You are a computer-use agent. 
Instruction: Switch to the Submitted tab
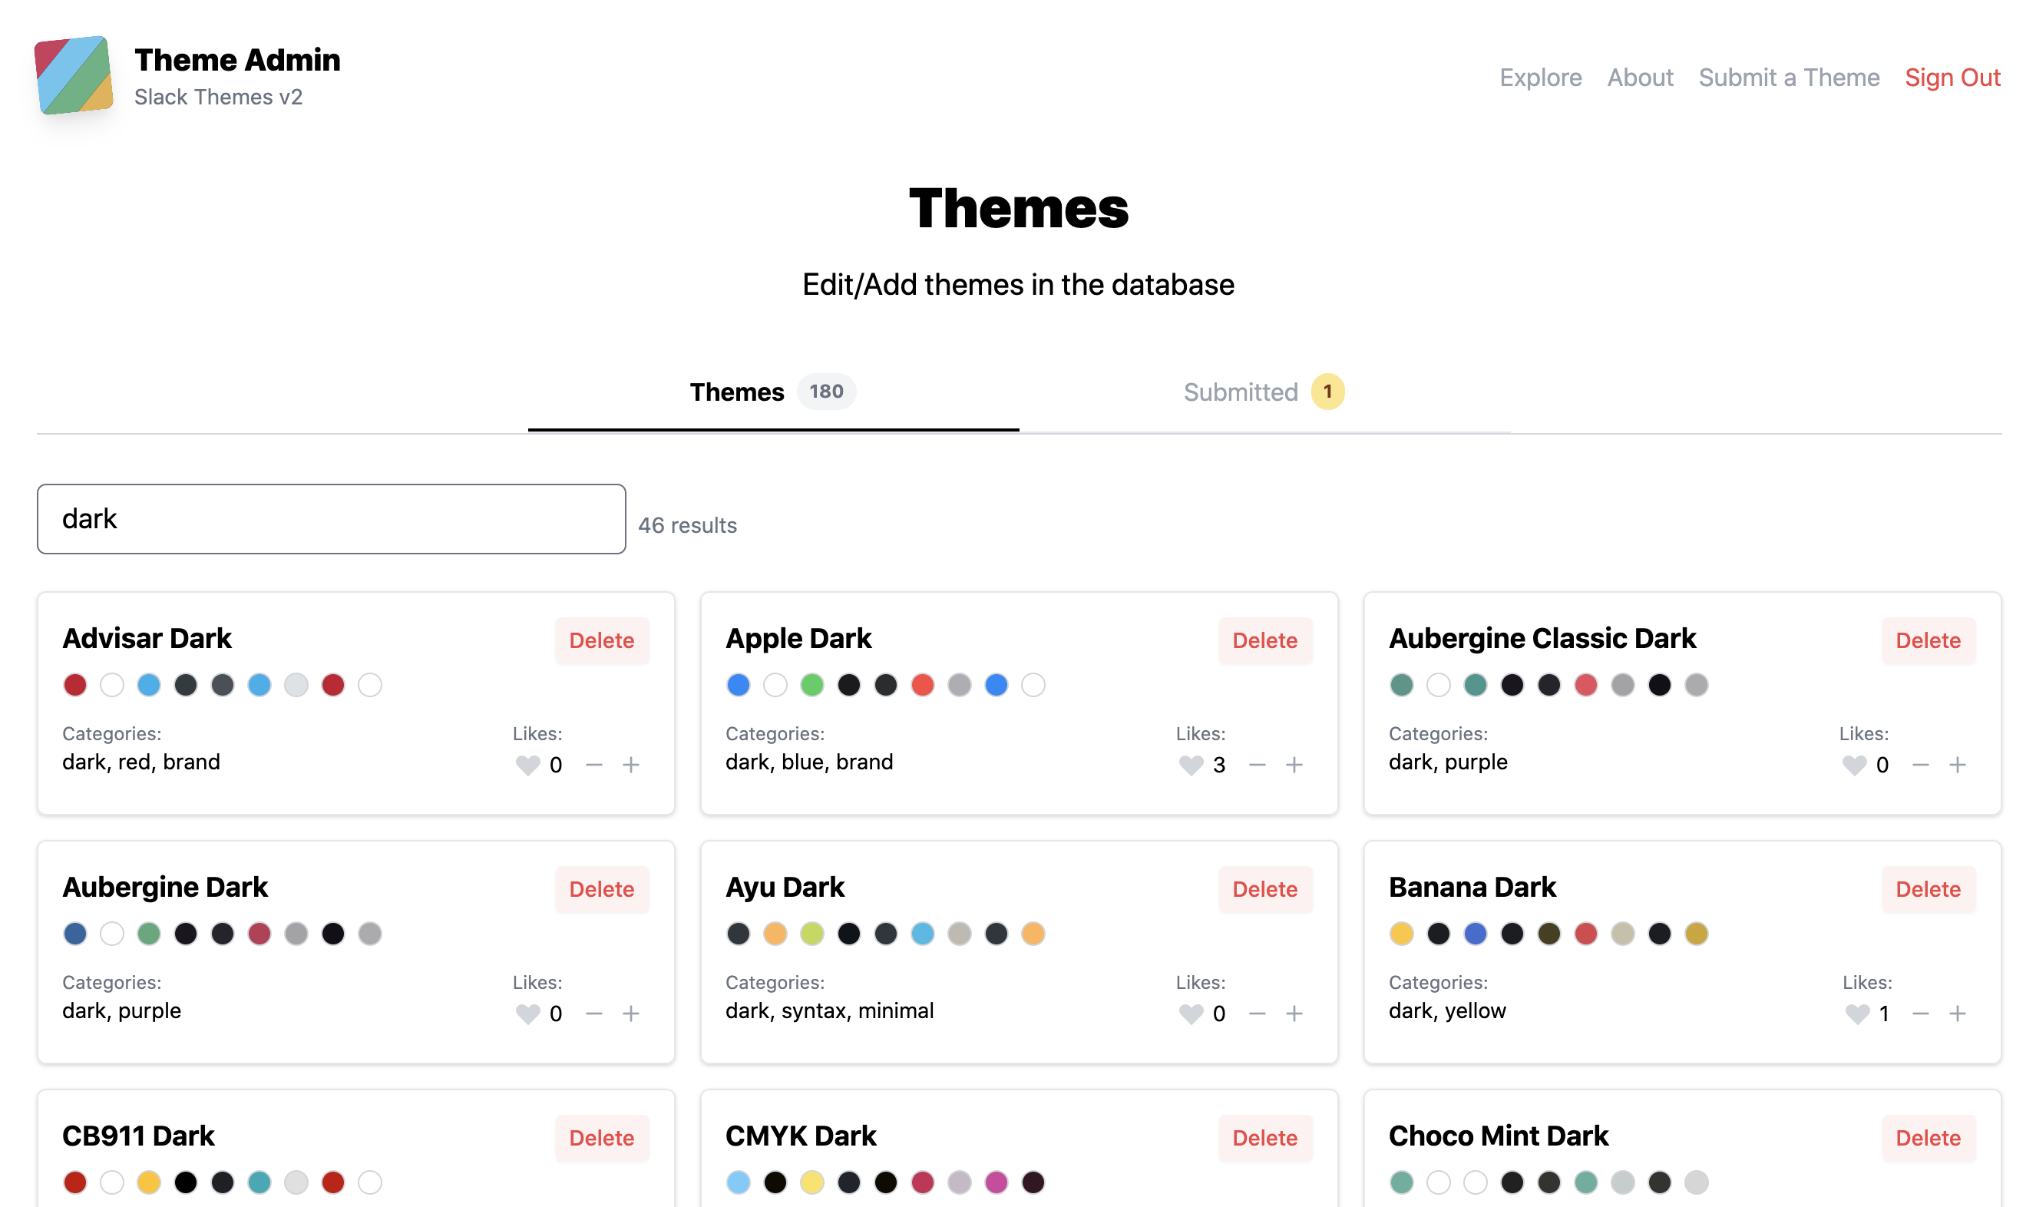click(x=1263, y=391)
